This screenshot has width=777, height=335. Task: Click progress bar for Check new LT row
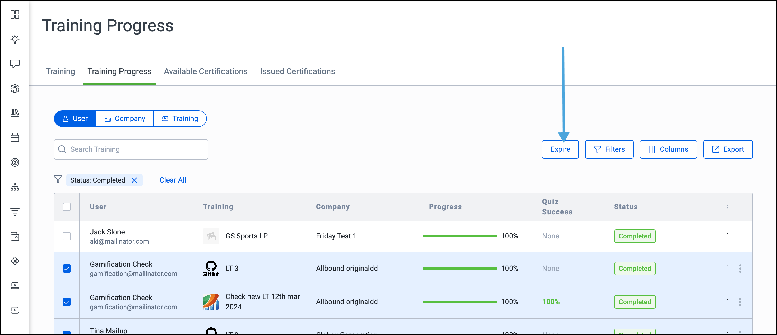click(460, 302)
